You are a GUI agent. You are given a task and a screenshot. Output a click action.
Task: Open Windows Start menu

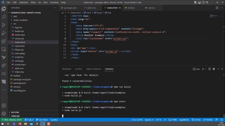(x=2, y=124)
